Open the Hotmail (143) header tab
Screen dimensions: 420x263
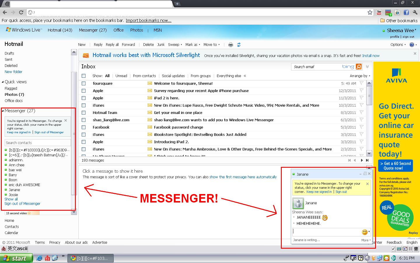pos(60,30)
